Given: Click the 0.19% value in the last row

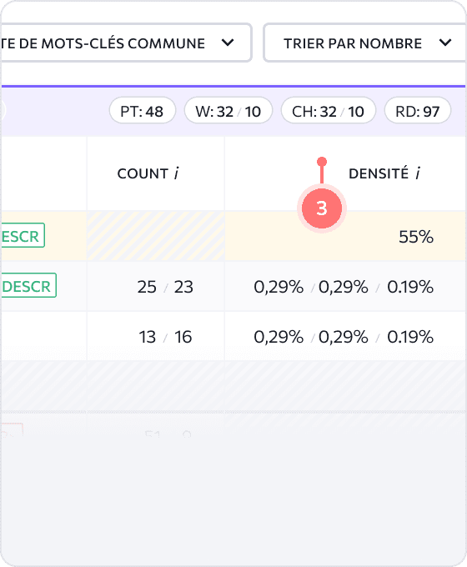Looking at the screenshot, I should [x=410, y=337].
